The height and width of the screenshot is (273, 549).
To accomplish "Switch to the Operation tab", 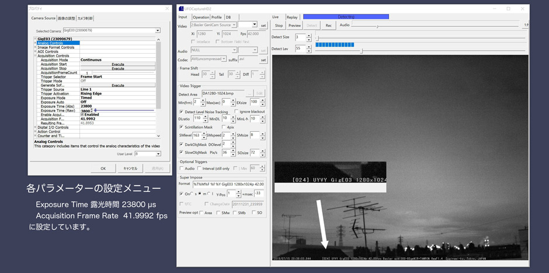I will [x=200, y=17].
